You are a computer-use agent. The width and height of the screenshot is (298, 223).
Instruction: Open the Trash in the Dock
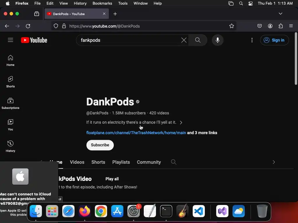tap(262, 211)
